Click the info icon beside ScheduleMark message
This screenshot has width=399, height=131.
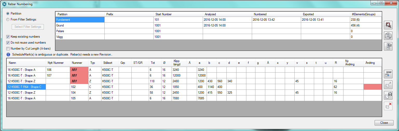(8, 55)
